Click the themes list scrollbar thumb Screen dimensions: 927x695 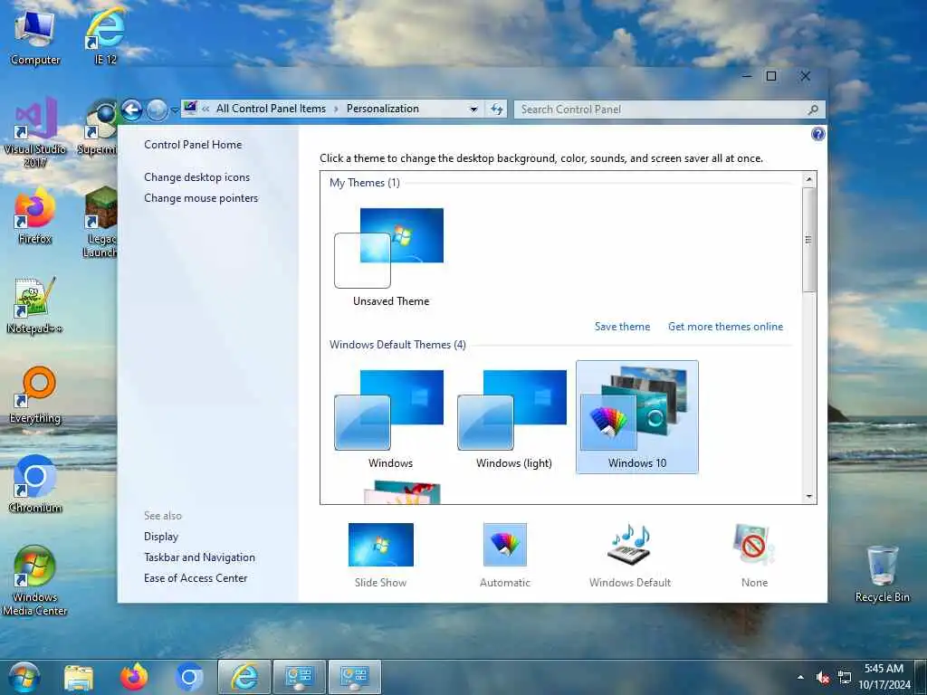(808, 239)
